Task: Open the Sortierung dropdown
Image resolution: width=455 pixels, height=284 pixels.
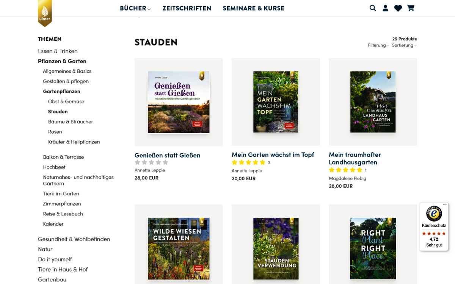Action: coord(404,45)
